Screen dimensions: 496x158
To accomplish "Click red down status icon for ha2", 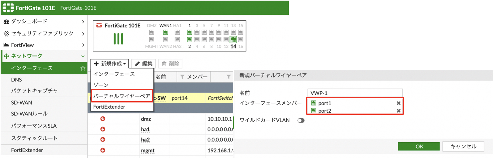I will [103, 139].
